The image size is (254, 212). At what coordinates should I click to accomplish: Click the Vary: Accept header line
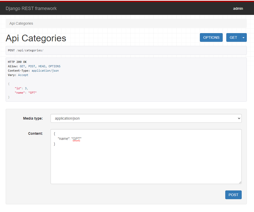18,75
